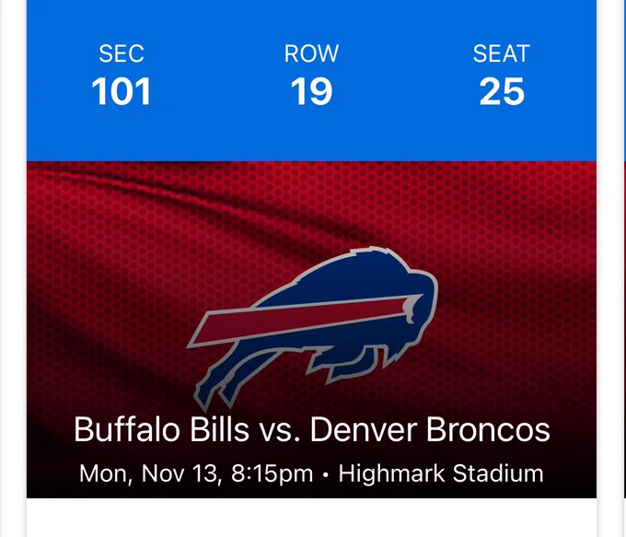Click the red stripe on the buffalo logo

tap(306, 320)
